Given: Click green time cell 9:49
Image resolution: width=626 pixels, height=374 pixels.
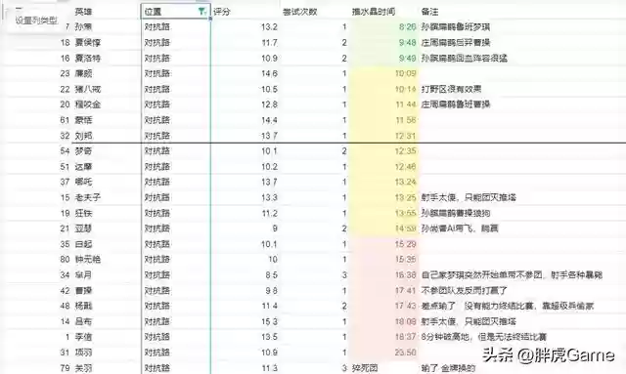Looking at the screenshot, I should [x=407, y=58].
